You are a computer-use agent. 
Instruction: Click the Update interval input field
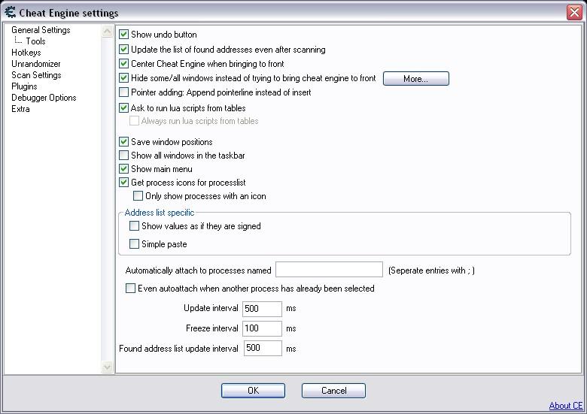pos(262,309)
